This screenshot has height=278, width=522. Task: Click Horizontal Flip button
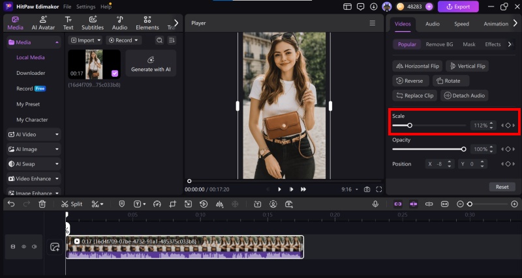pos(418,66)
